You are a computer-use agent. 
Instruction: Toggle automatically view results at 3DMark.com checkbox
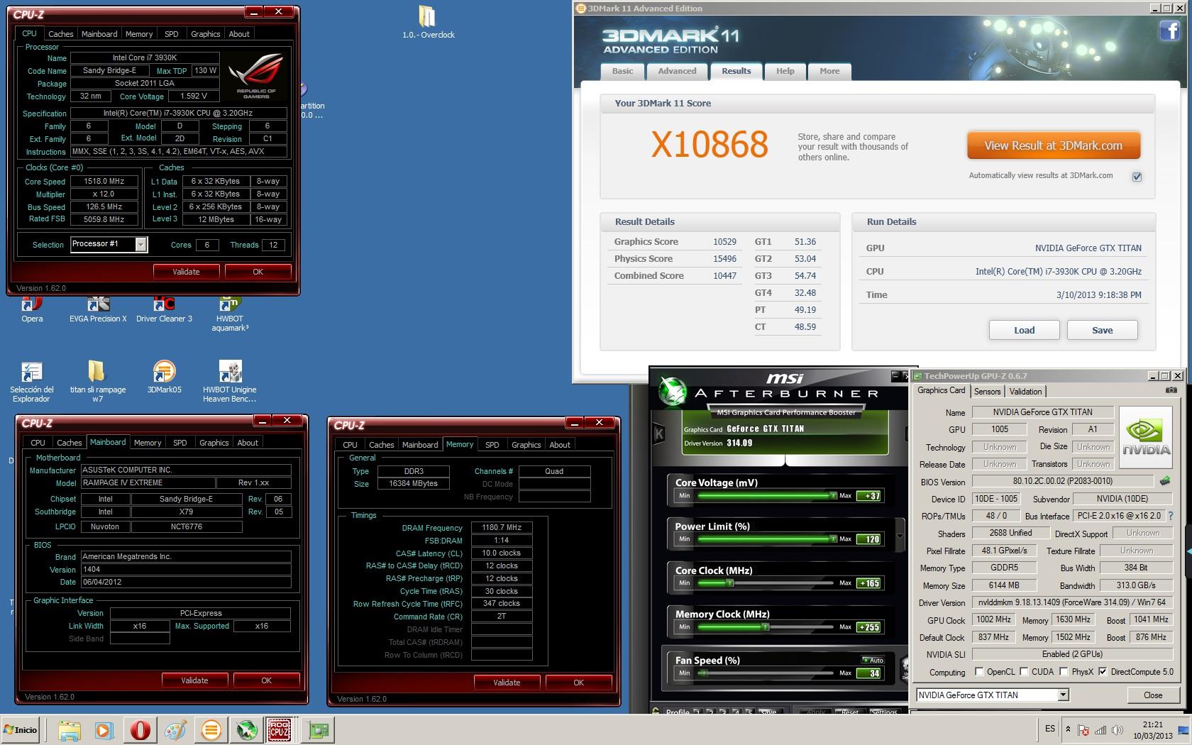pos(1137,177)
